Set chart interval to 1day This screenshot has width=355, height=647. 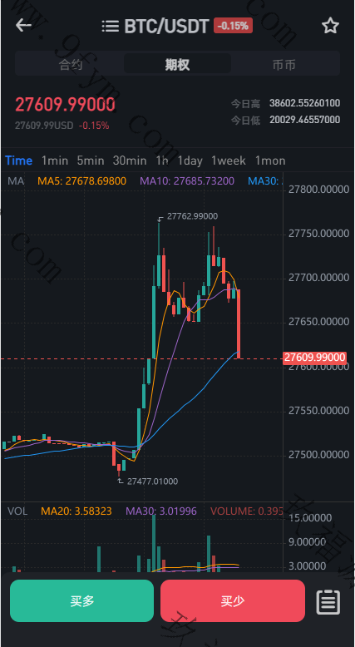(x=190, y=161)
